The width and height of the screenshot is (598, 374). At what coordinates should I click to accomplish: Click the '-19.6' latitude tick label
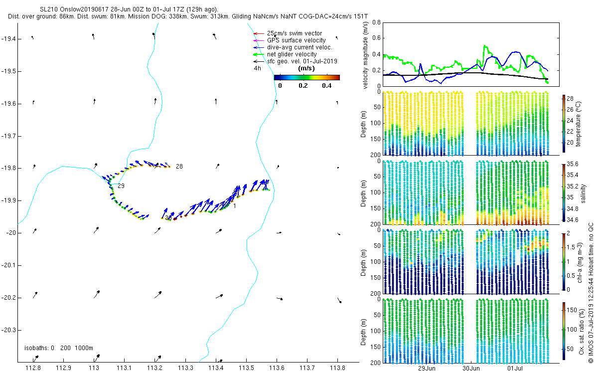(8, 104)
